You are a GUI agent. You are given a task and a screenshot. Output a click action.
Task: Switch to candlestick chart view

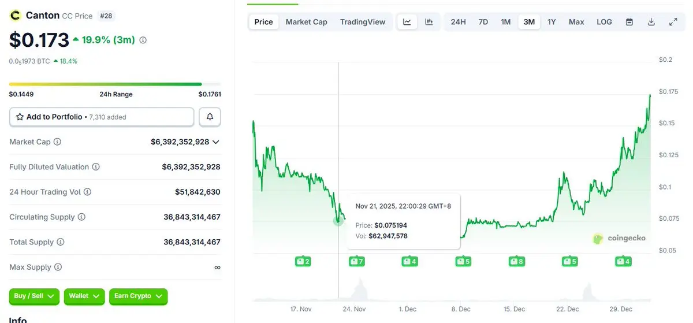[x=429, y=22]
